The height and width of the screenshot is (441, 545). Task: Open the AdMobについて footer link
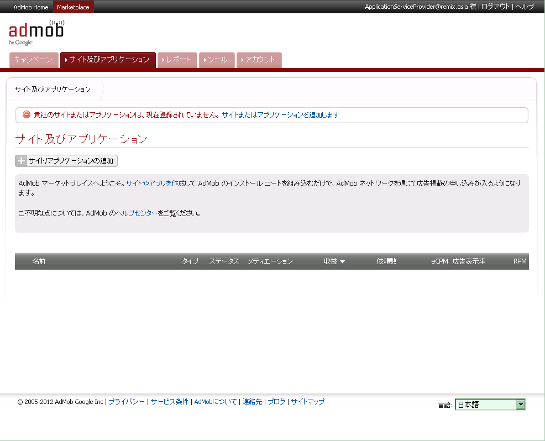point(216,402)
